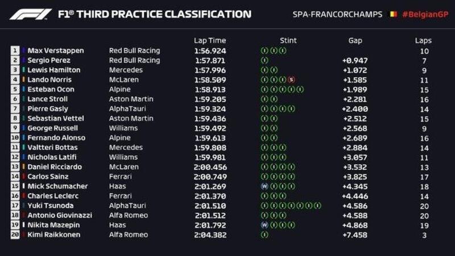455x256 pixels.
Task: Select the Lap Time column header
Action: [x=210, y=40]
